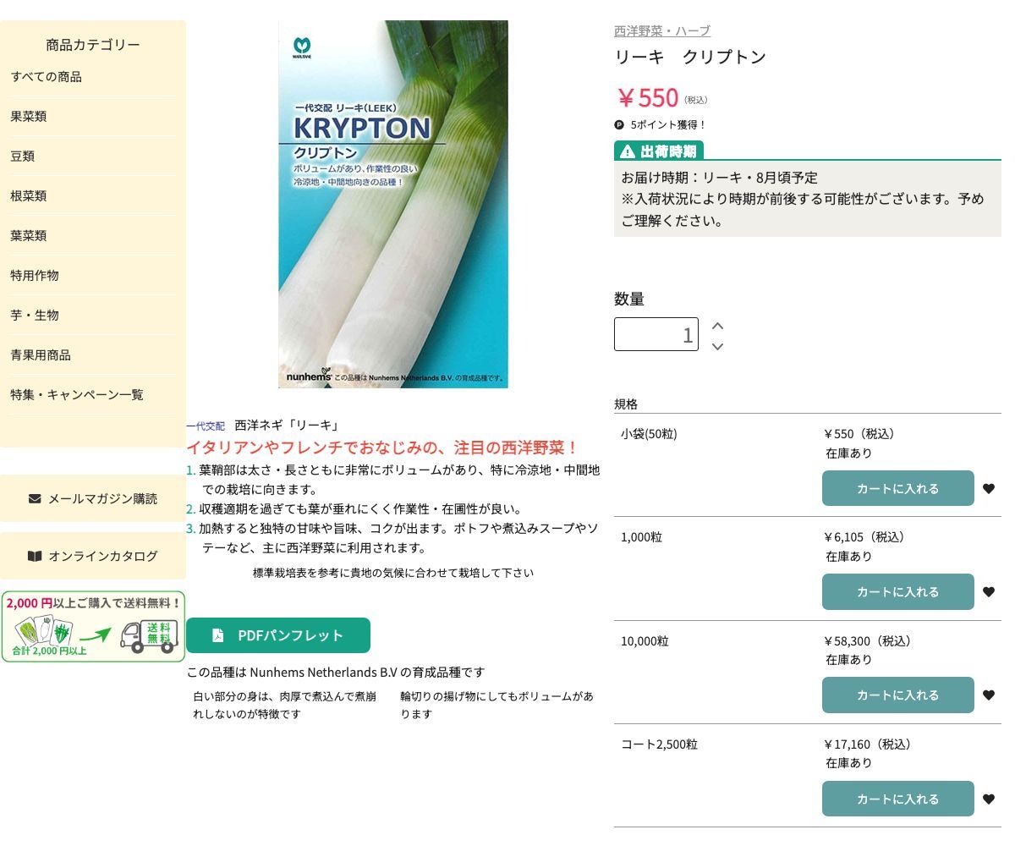The image size is (1015, 846).
Task: Toggle the heart favorite for 1,000粒
Action: coord(989,591)
